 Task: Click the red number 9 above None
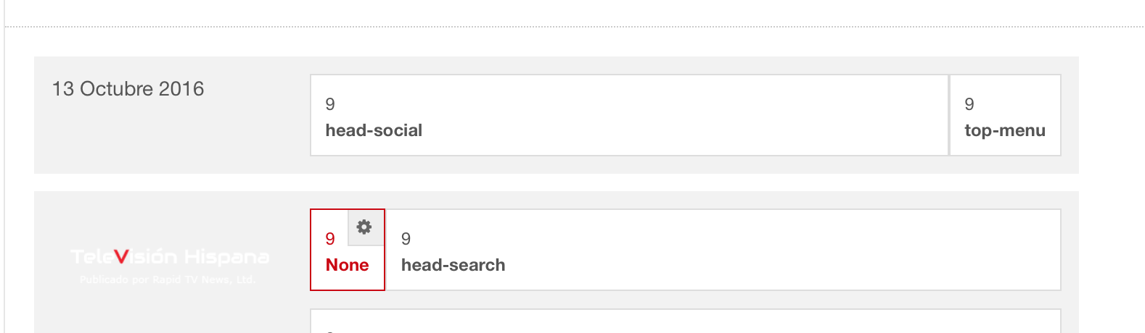click(330, 239)
